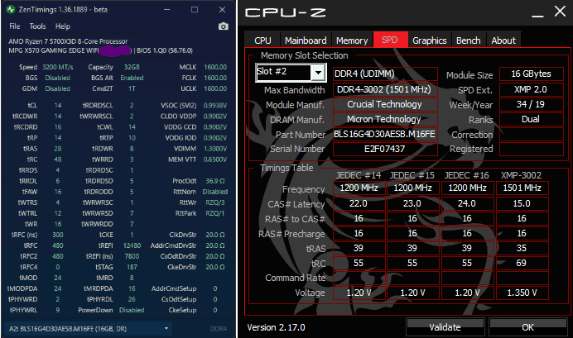Viewport: 573px width, 338px height.
Task: Click the SPD Ext. XMP 2.0 field
Action: [x=532, y=89]
